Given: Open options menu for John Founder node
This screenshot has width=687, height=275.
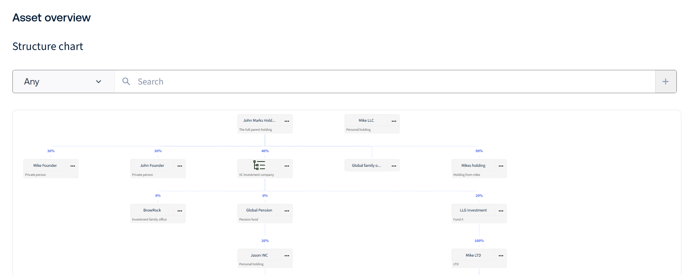Looking at the screenshot, I should tap(180, 166).
